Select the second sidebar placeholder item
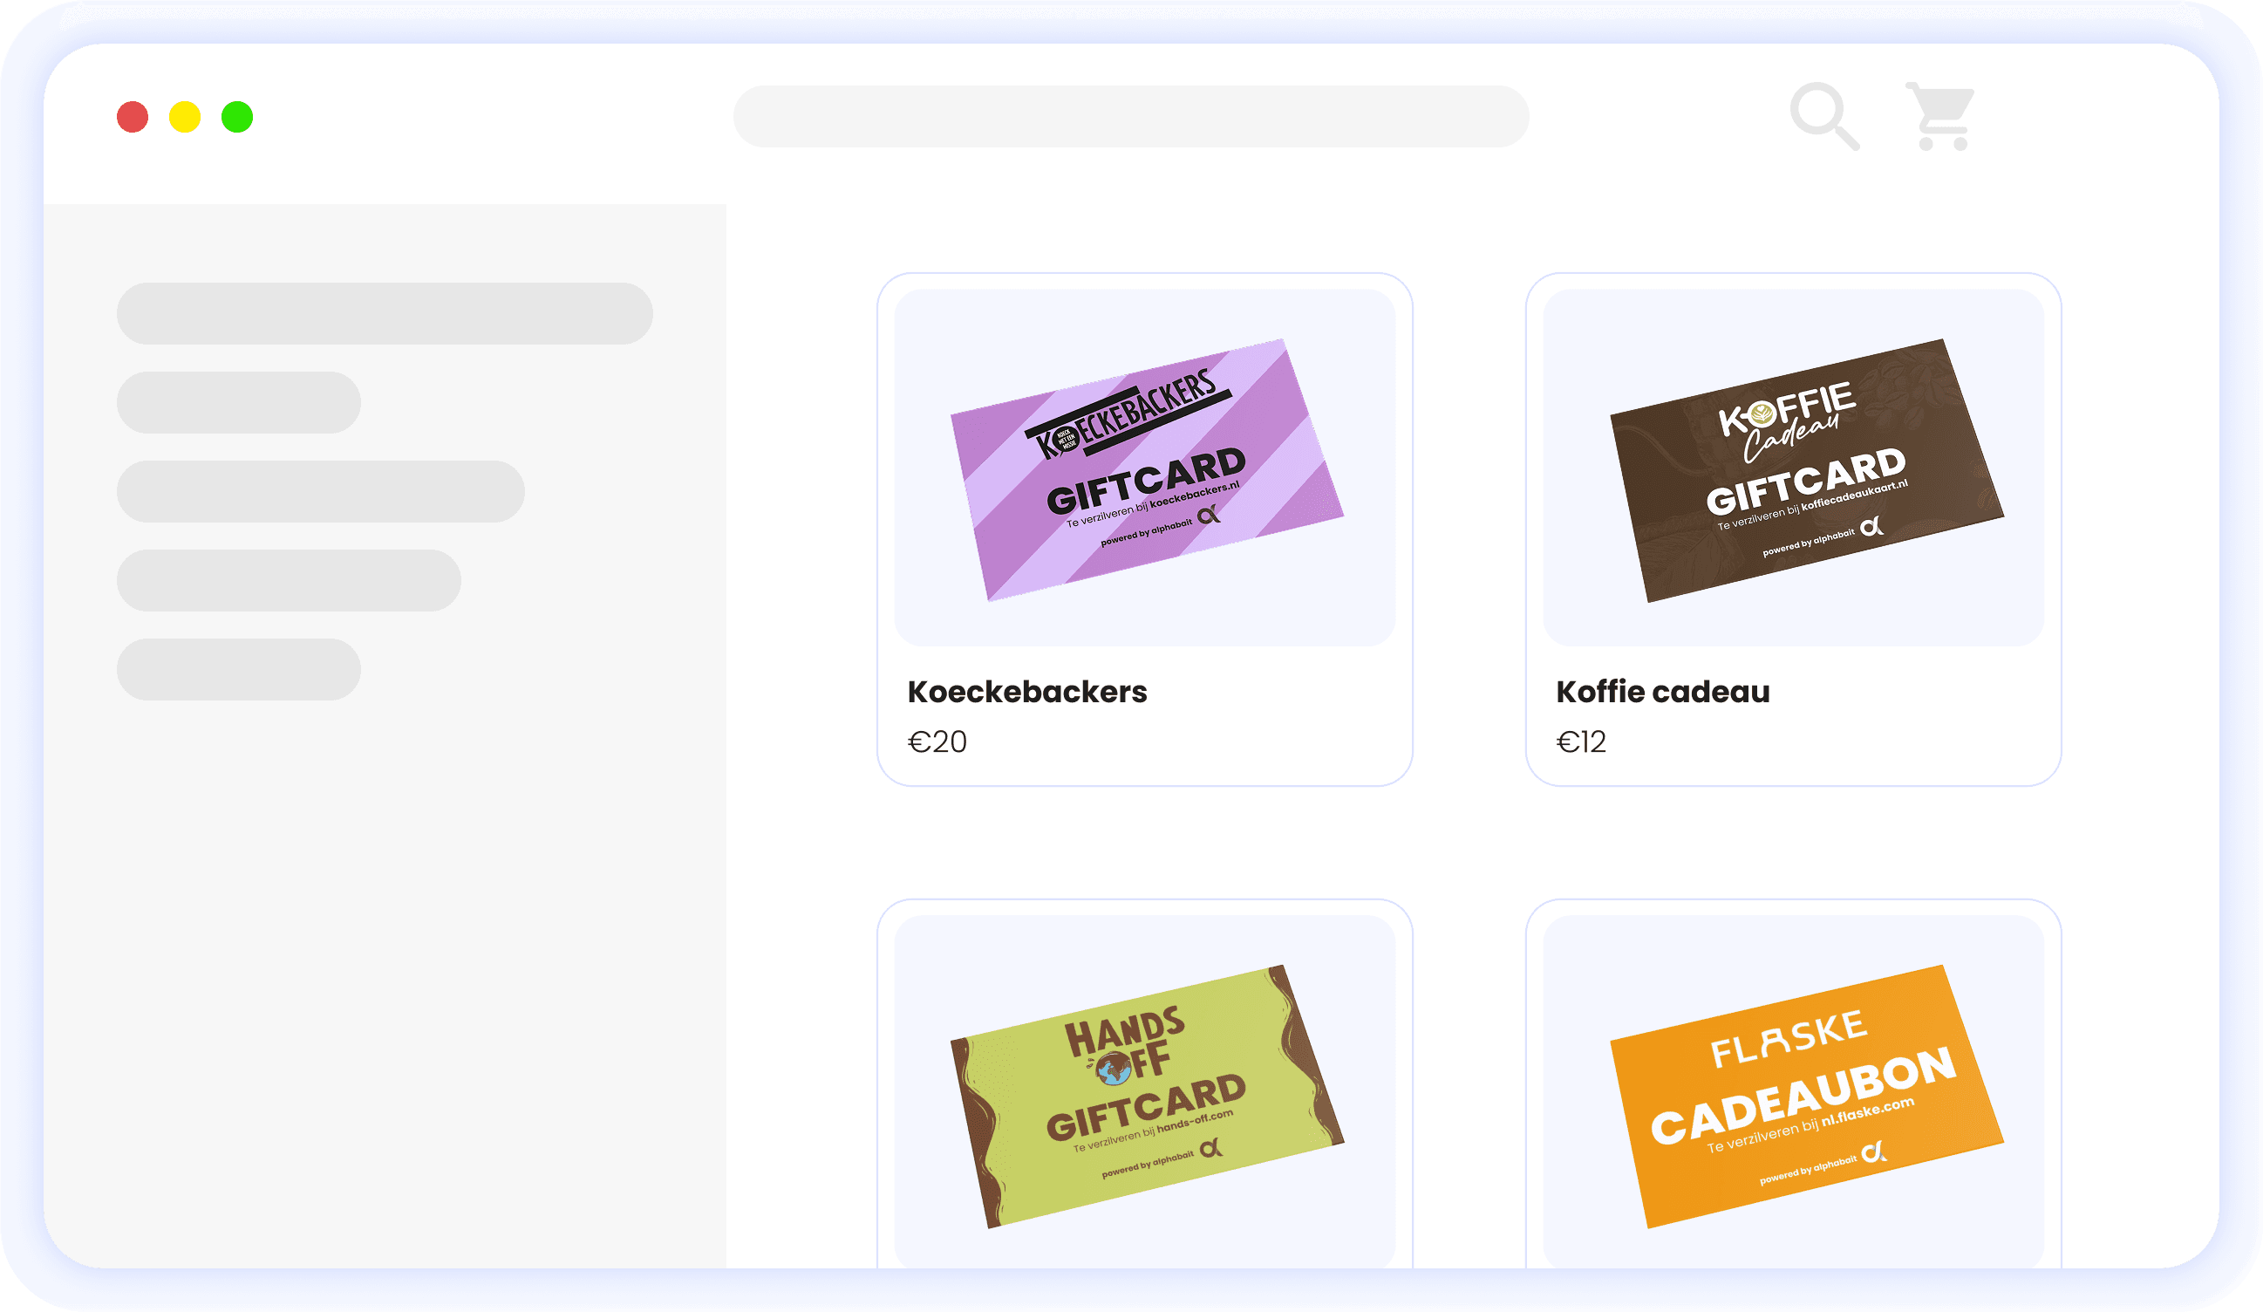Image resolution: width=2263 pixels, height=1312 pixels. point(239,402)
